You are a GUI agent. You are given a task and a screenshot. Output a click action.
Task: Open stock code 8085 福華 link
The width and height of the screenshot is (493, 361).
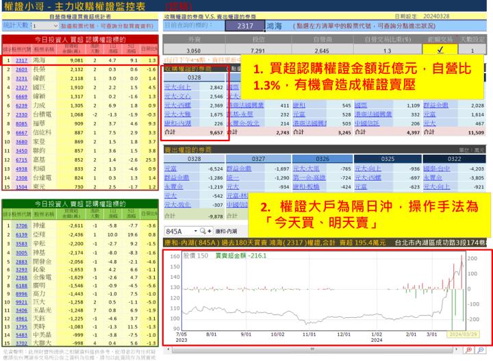pyautogui.click(x=22, y=124)
